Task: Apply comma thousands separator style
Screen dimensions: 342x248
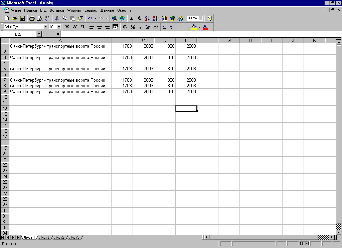Action: (140, 27)
